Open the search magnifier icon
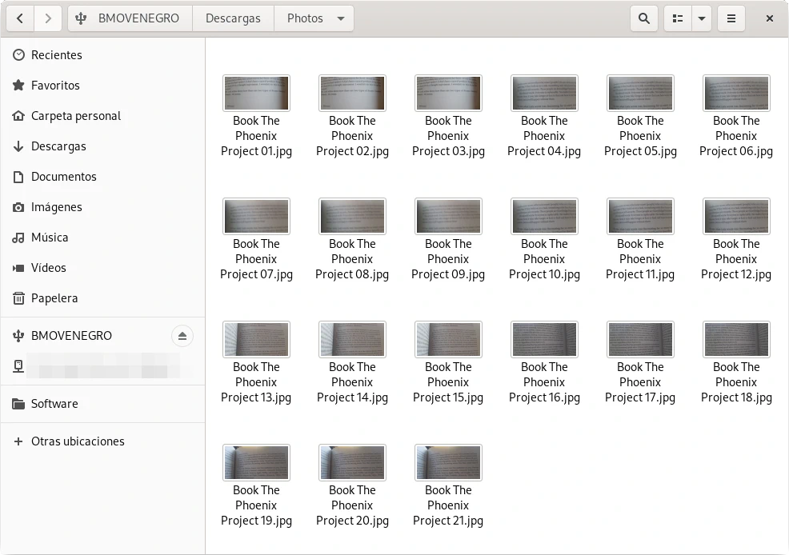This screenshot has width=789, height=555. tap(644, 18)
